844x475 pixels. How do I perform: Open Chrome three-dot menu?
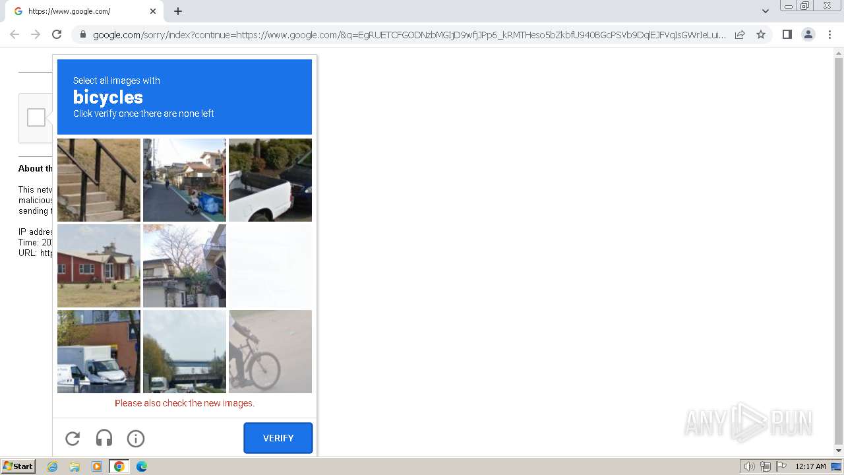(x=829, y=34)
